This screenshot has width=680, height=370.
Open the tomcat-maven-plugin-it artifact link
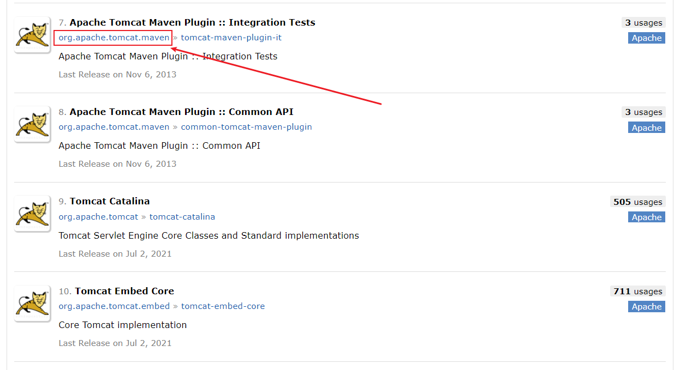coord(231,38)
